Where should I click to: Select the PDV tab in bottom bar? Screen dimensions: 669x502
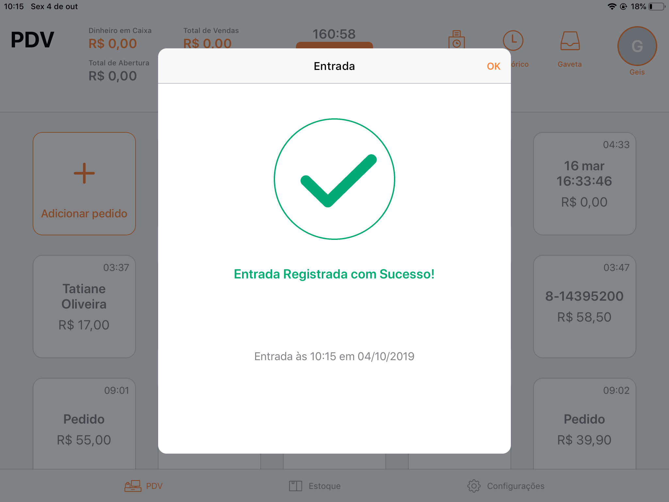144,486
